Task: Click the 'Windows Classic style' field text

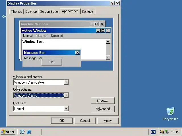Action: (29, 82)
